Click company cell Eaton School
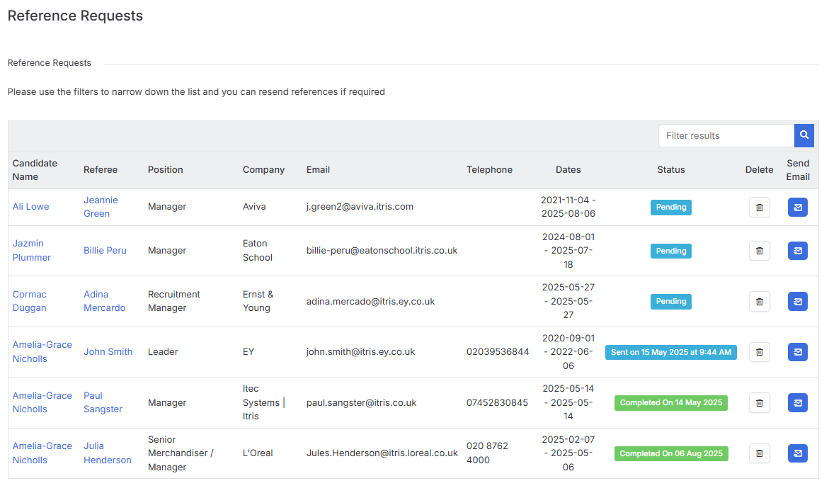The height and width of the screenshot is (493, 829). [x=258, y=250]
